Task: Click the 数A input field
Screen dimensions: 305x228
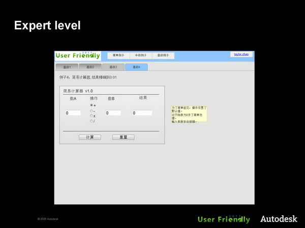Action: (73, 113)
